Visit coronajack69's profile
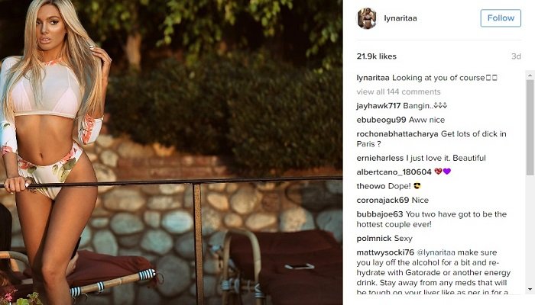 (x=382, y=200)
